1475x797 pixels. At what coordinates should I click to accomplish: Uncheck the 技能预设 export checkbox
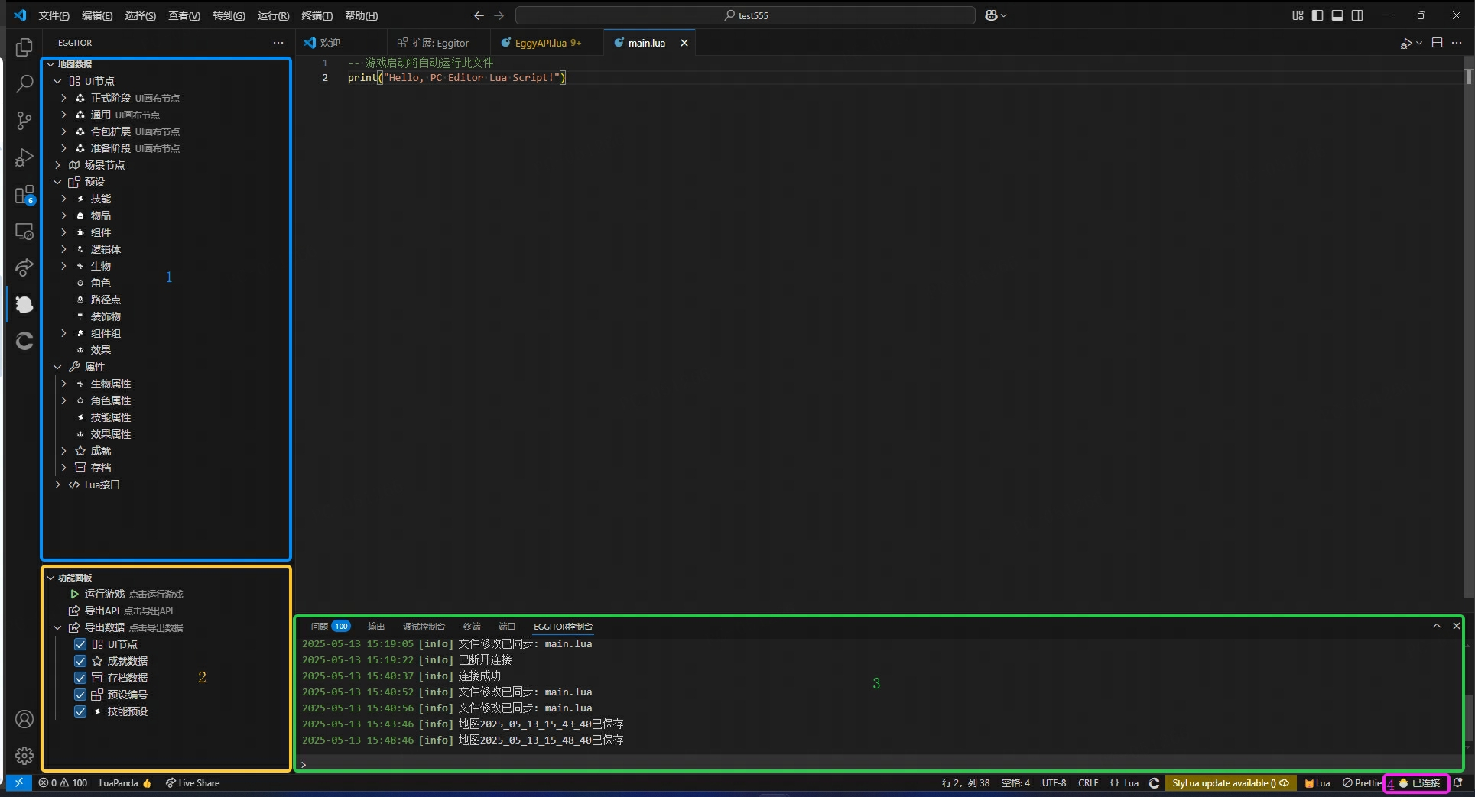80,711
